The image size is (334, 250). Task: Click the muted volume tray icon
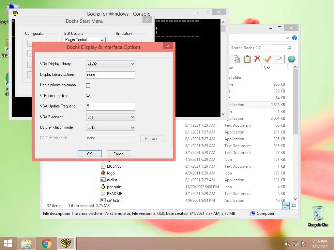coord(287,244)
